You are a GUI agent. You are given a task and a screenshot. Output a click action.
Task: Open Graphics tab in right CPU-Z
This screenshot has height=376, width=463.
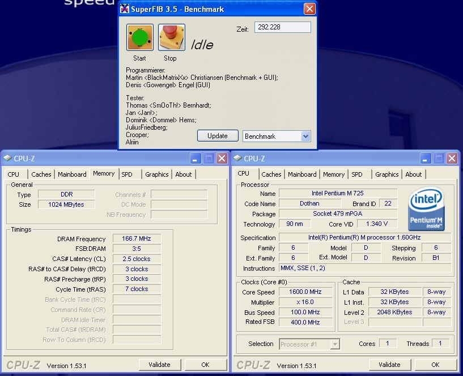click(387, 174)
